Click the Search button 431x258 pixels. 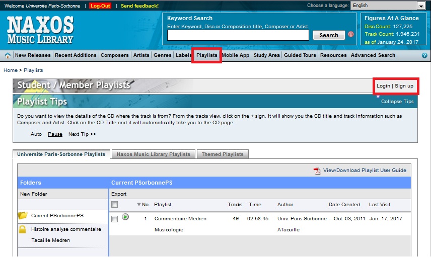pos(329,35)
